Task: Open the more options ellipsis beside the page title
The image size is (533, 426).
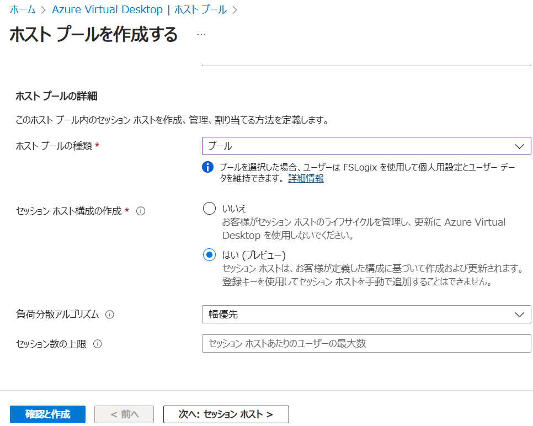Action: tap(201, 34)
